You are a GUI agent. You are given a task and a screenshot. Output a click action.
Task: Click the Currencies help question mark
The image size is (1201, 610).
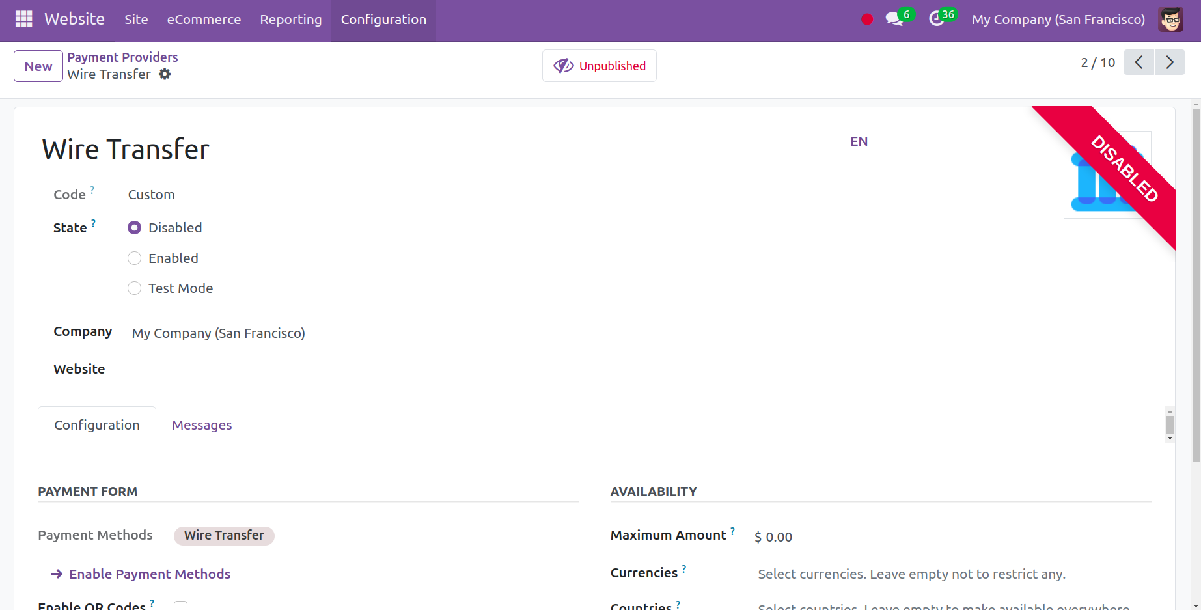pyautogui.click(x=683, y=568)
